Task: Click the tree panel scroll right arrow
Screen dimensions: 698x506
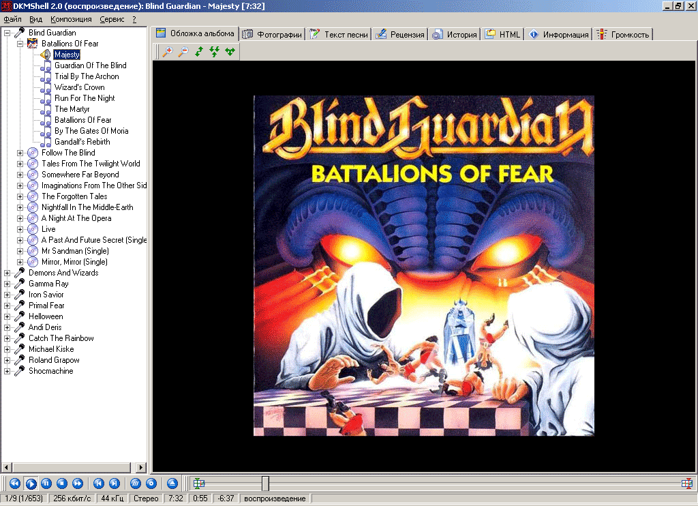Action: (141, 467)
